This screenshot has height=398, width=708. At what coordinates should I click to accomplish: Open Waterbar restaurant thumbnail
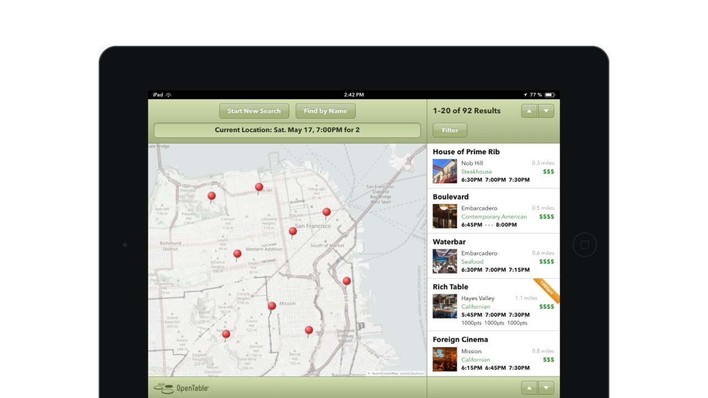click(x=445, y=261)
